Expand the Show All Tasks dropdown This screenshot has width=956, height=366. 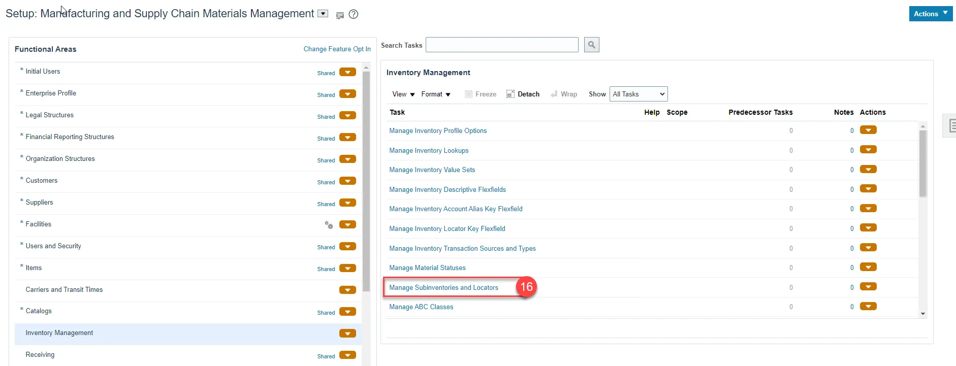tap(638, 94)
